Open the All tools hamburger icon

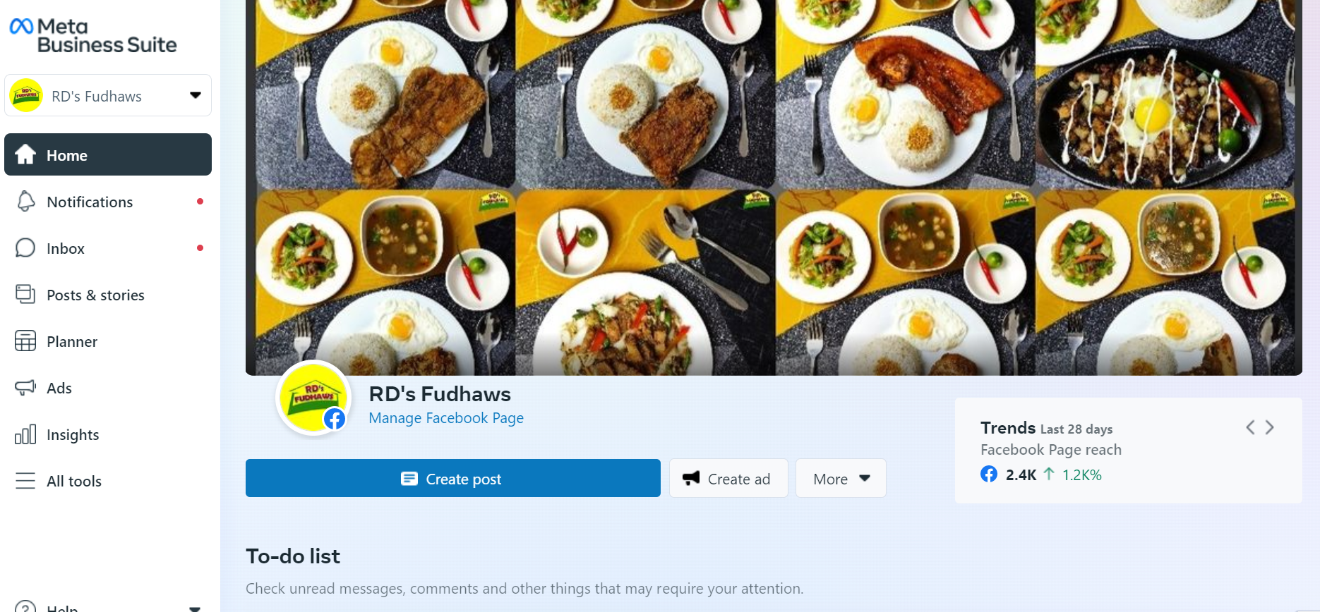(25, 481)
